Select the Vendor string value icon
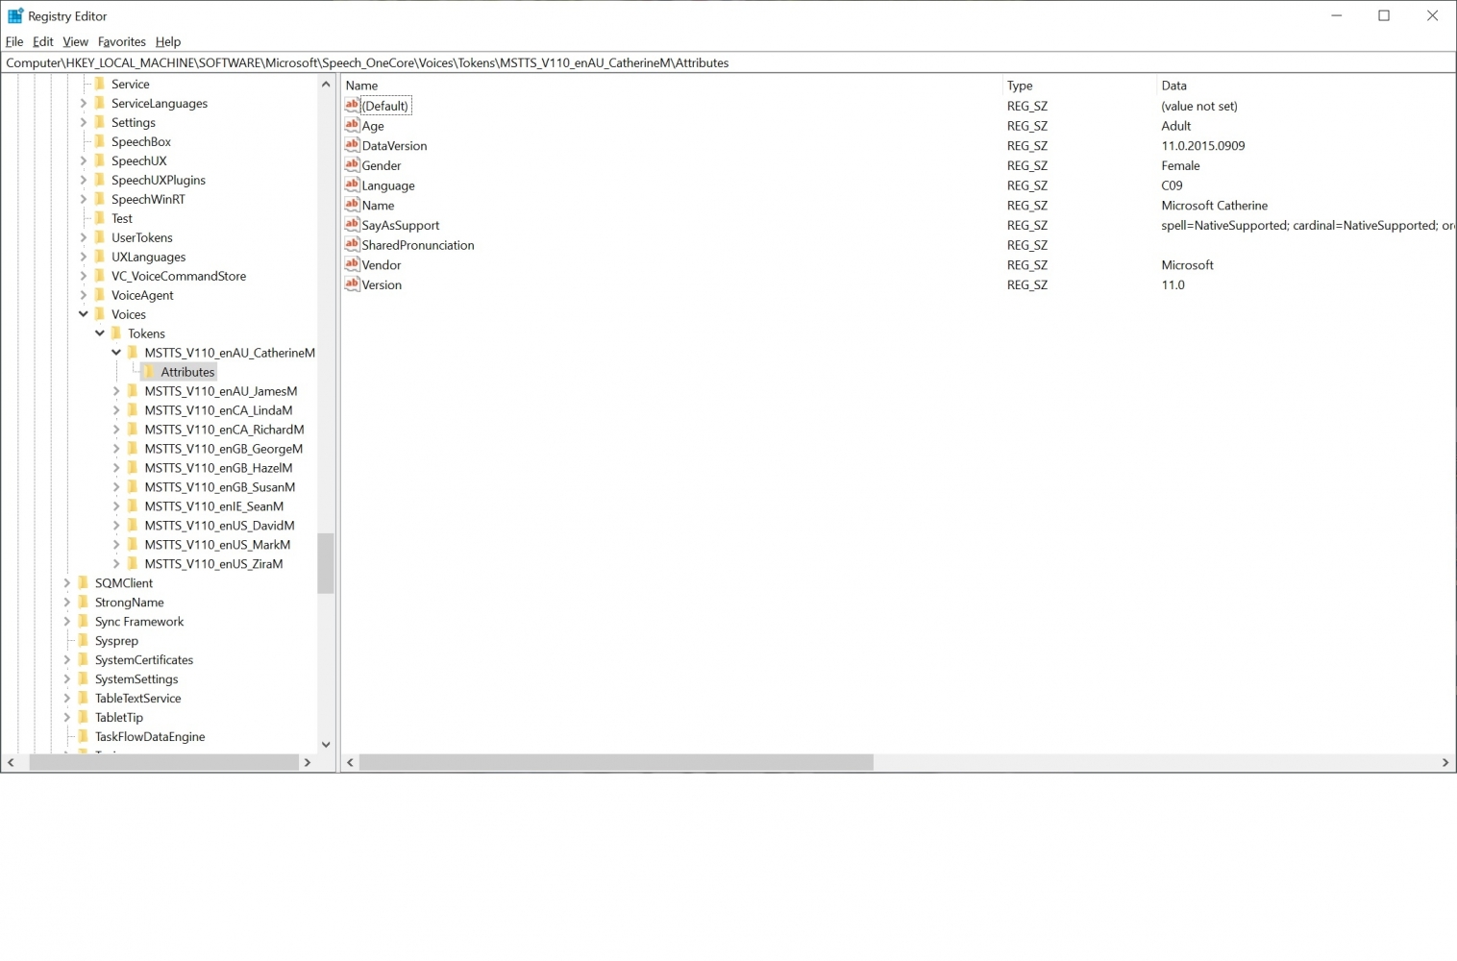 [352, 264]
